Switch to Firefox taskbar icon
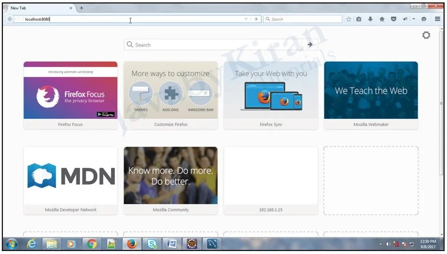The image size is (447, 254). coord(132,244)
